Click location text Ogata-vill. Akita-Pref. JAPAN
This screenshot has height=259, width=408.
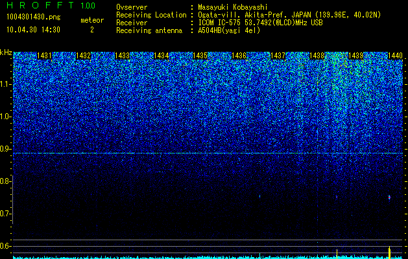click(x=254, y=15)
